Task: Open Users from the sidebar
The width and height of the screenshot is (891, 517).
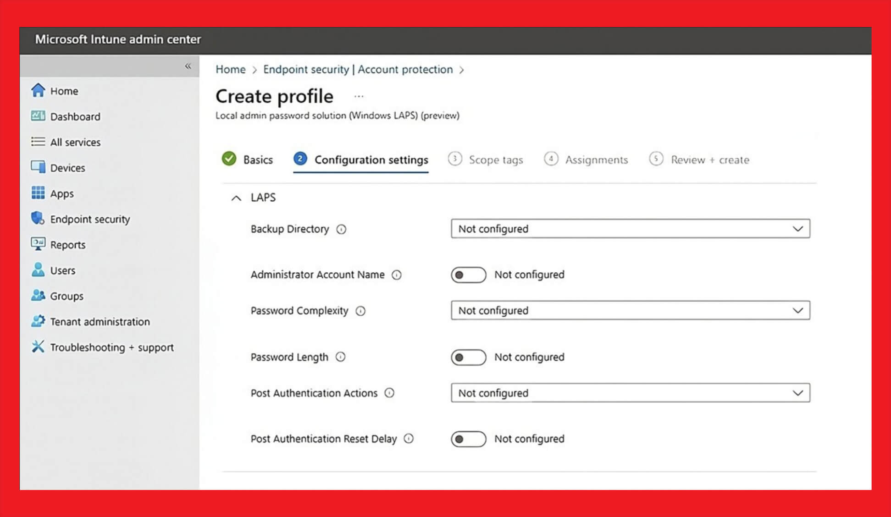Action: [x=63, y=270]
